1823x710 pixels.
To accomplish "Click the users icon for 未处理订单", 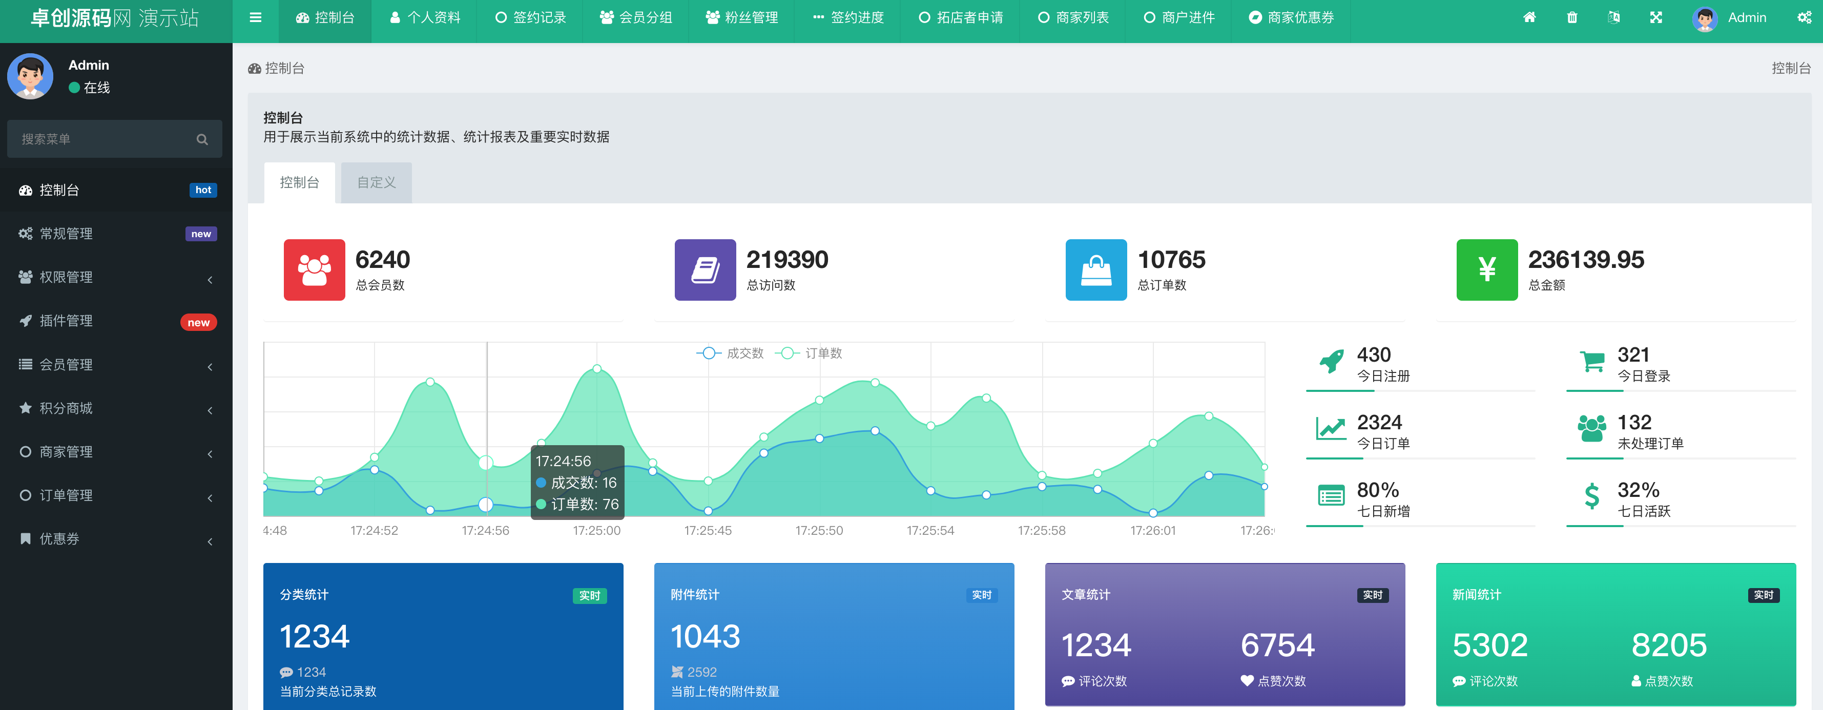I will click(x=1591, y=428).
